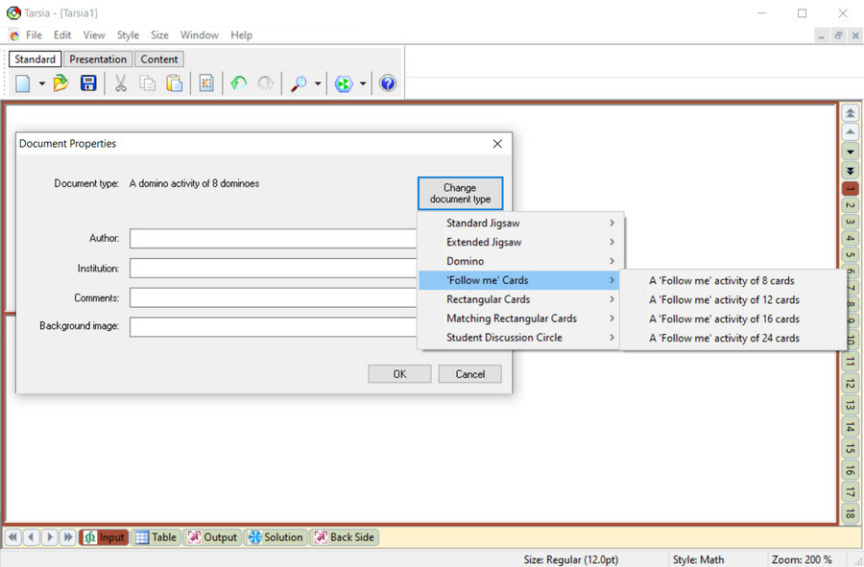Click the single up arrow in side panel
Image resolution: width=864 pixels, height=567 pixels.
click(851, 132)
